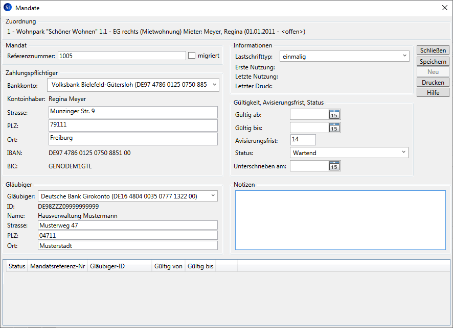Click the Drucken button
Screen dimensions: 453x328
433,82
